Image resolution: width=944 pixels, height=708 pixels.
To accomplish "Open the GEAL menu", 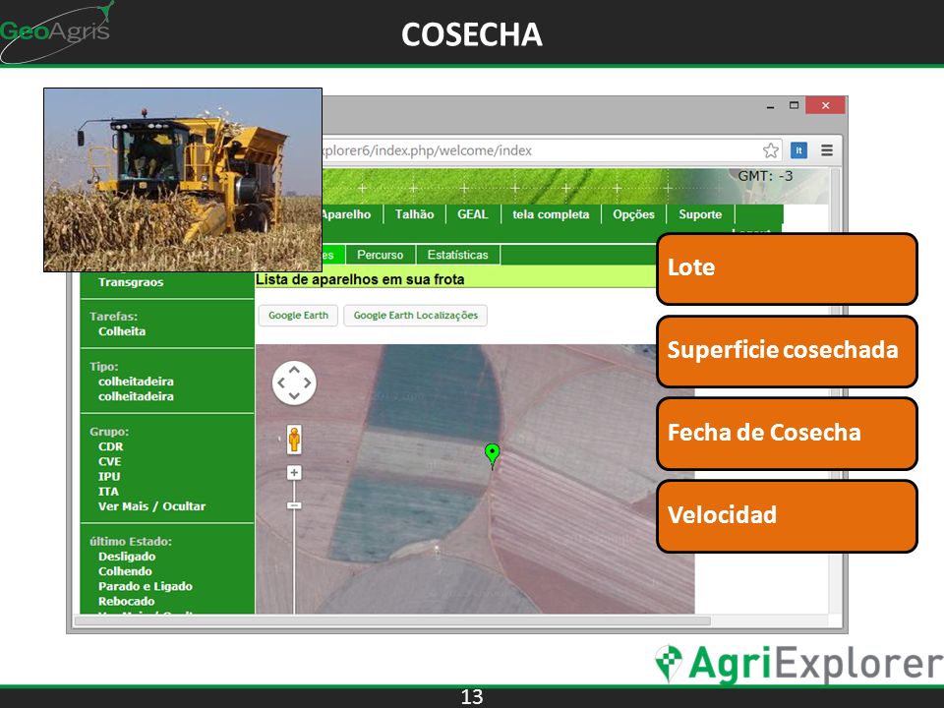I will pyautogui.click(x=473, y=214).
